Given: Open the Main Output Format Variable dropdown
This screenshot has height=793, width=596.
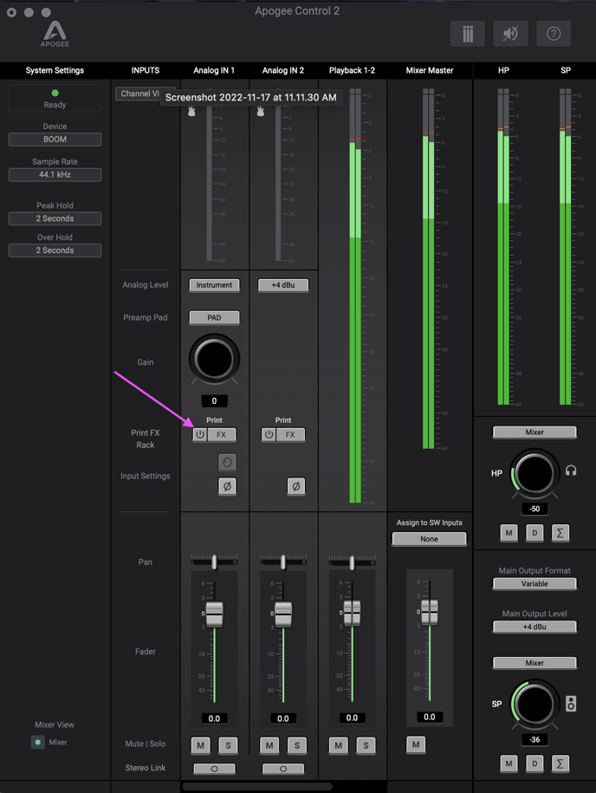Looking at the screenshot, I should coord(534,583).
